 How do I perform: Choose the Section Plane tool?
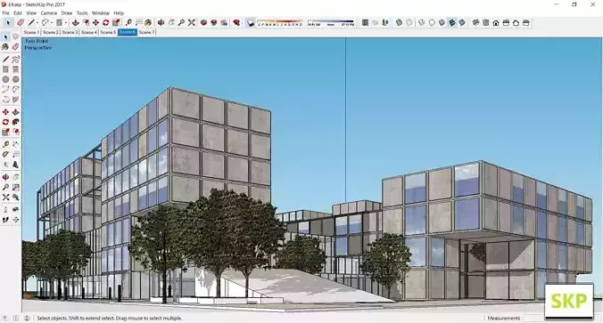(x=15, y=220)
